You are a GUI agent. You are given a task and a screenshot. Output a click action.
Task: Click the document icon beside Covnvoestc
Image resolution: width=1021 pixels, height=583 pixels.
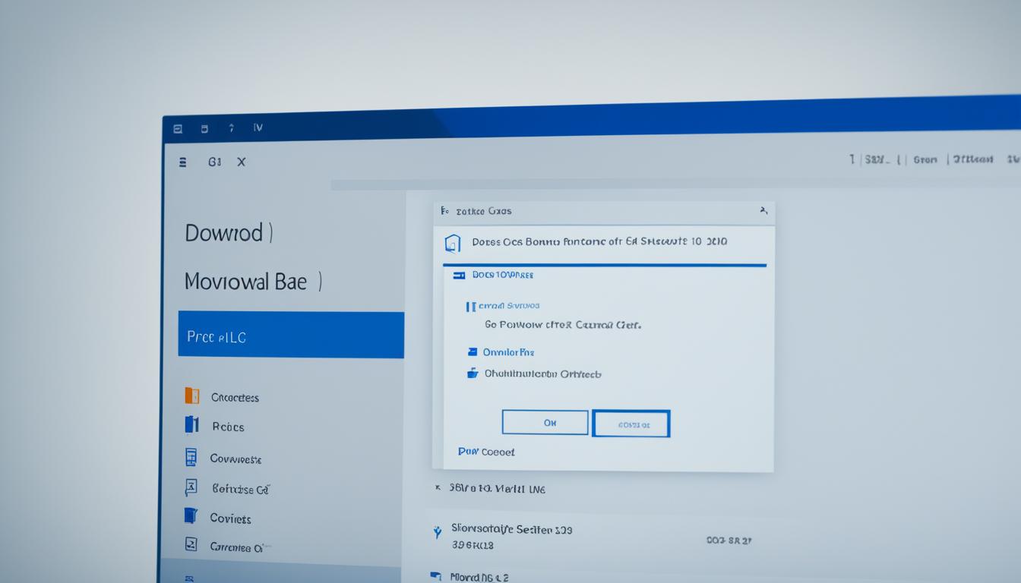point(191,457)
